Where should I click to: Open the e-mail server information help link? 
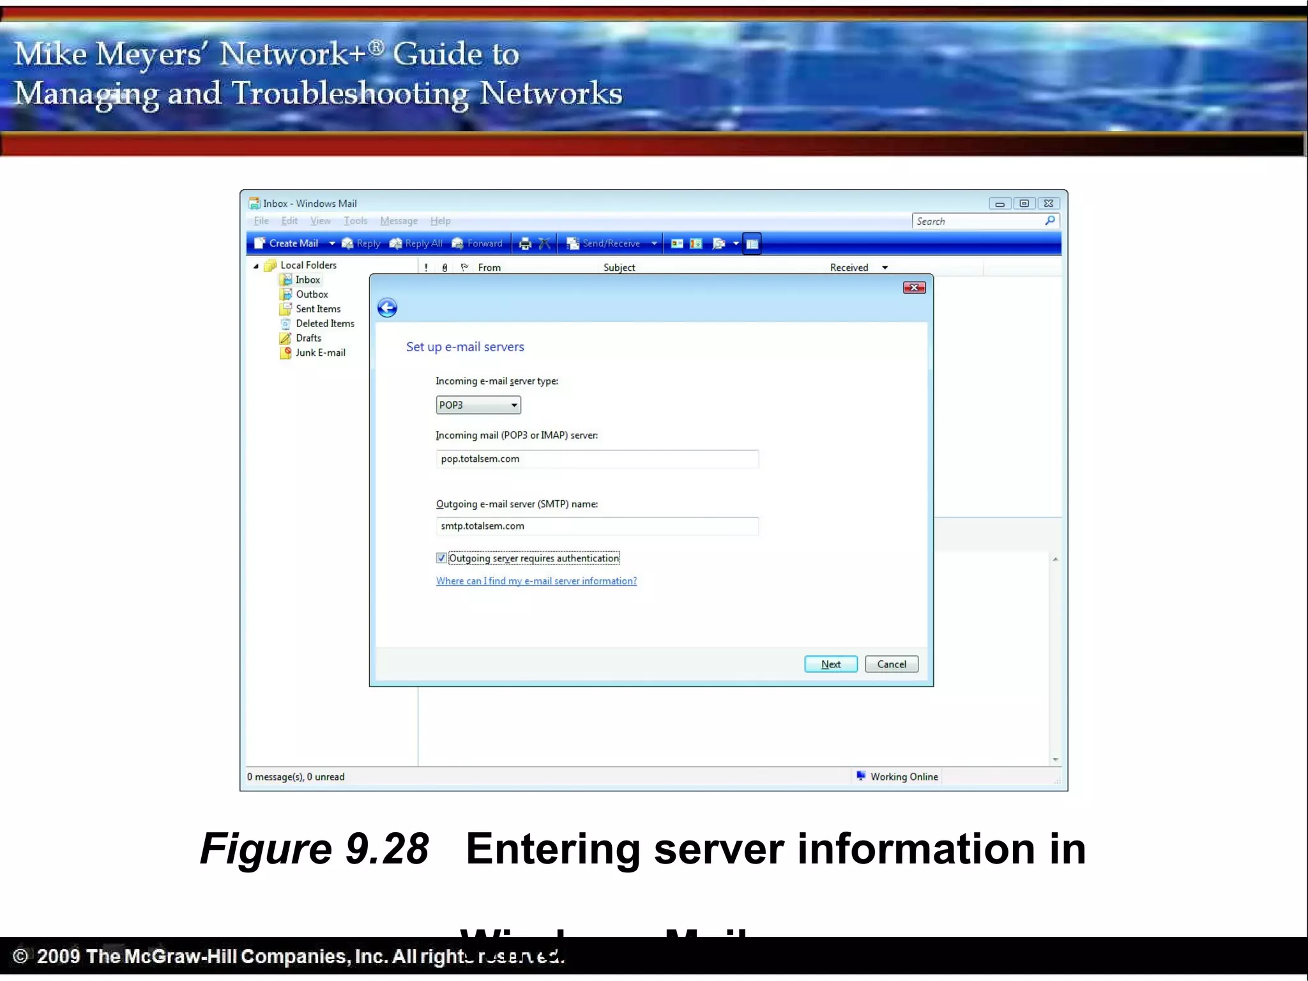[536, 581]
